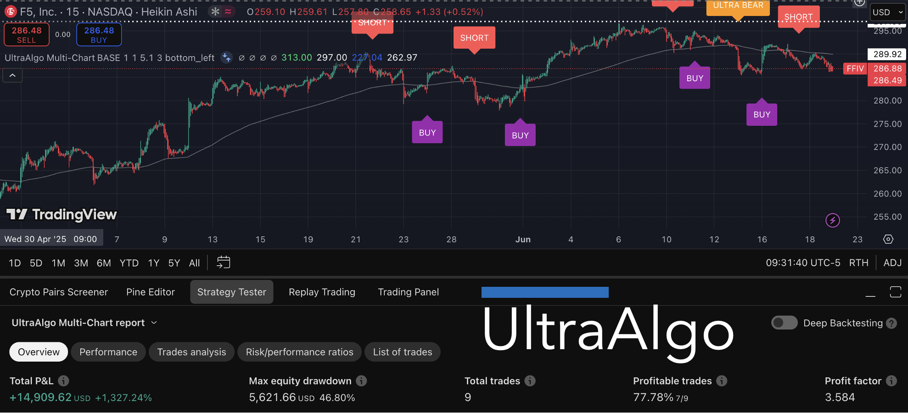Click the SHORT signal label near 28

click(475, 38)
